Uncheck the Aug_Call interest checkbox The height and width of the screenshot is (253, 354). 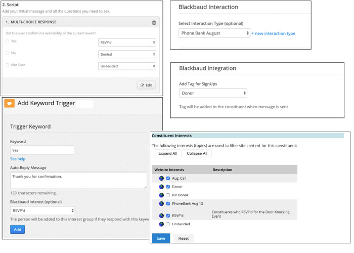[168, 178]
